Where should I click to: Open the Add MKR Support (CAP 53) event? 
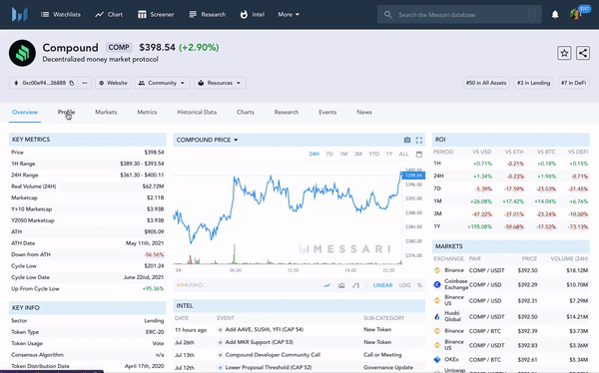260,342
